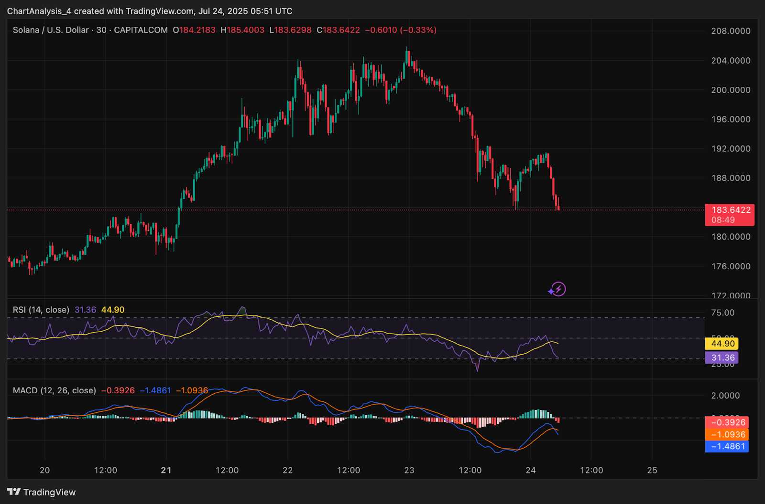Select the red current price label 183.6422
The width and height of the screenshot is (765, 504).
coord(730,215)
